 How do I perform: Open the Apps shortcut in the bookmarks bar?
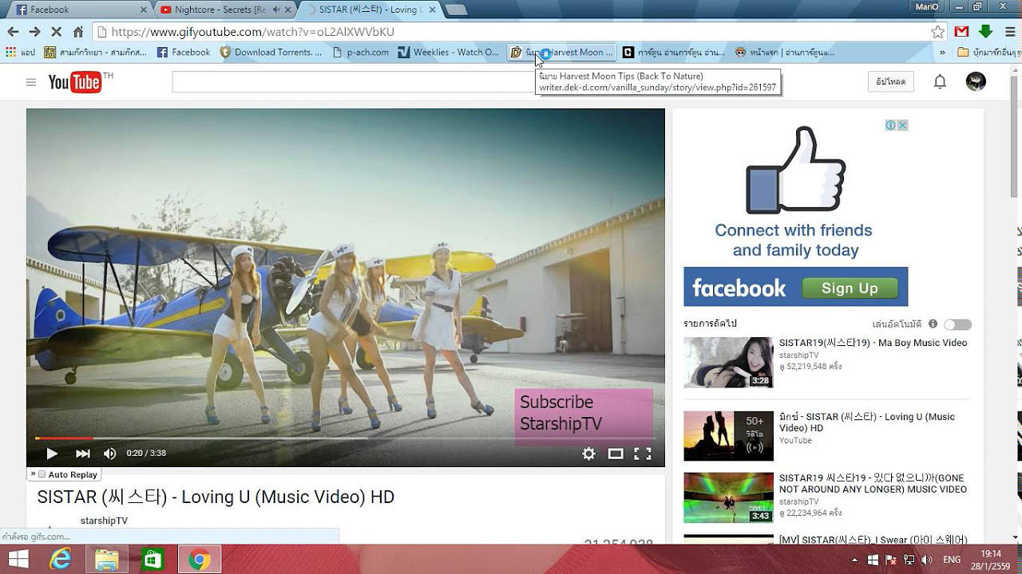[20, 53]
